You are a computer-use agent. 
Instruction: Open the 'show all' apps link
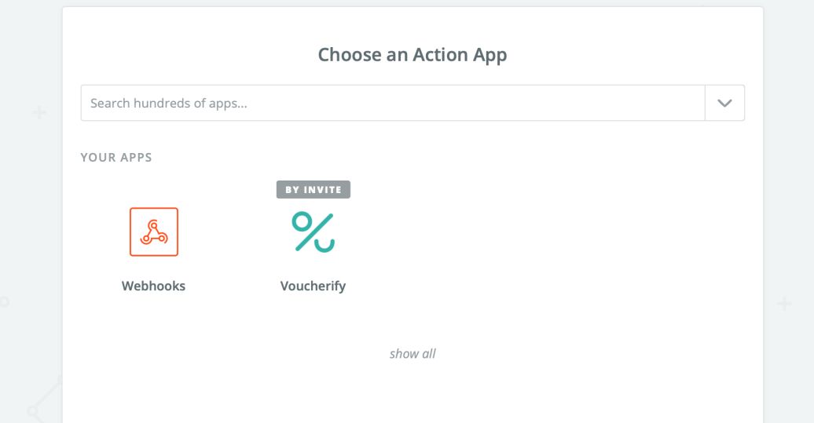pyautogui.click(x=412, y=354)
